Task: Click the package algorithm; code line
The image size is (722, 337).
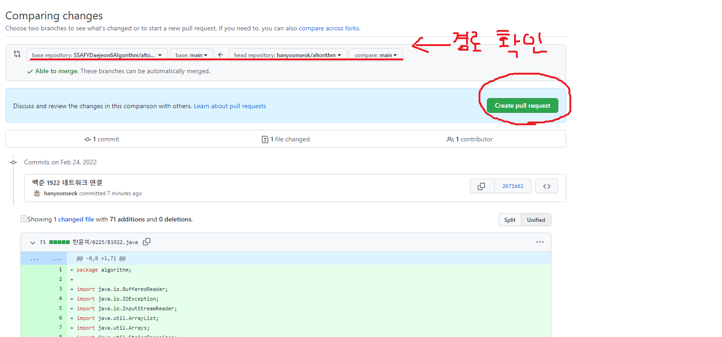Action: pos(104,270)
